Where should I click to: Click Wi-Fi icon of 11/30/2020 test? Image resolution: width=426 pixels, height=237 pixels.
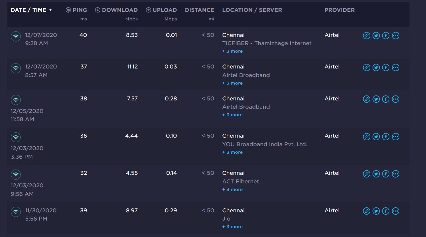(16, 211)
